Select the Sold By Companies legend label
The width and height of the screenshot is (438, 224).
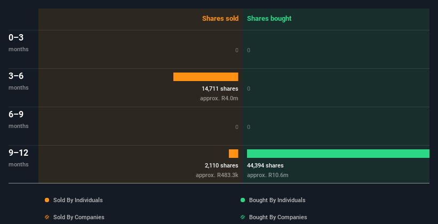click(79, 217)
